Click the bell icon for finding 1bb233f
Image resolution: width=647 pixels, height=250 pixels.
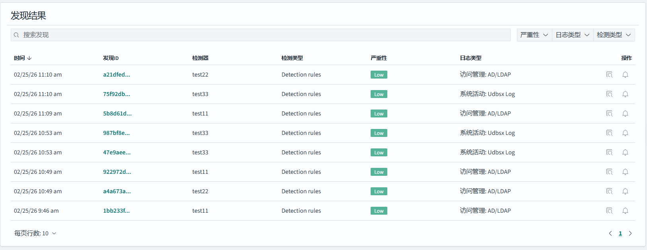click(625, 211)
